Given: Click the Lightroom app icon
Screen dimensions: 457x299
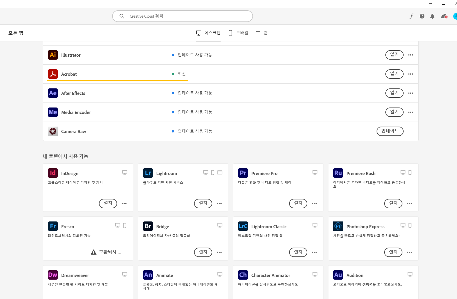Looking at the screenshot, I should click(148, 173).
